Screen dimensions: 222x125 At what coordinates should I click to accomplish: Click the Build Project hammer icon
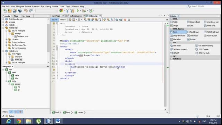(67, 11)
